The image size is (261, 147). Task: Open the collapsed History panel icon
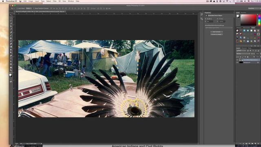click(x=202, y=15)
